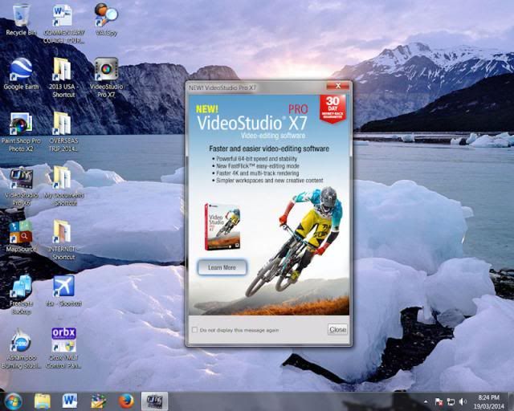
Task: Select the VideoStudio Pro X7 desktop icon
Action: pos(106,78)
